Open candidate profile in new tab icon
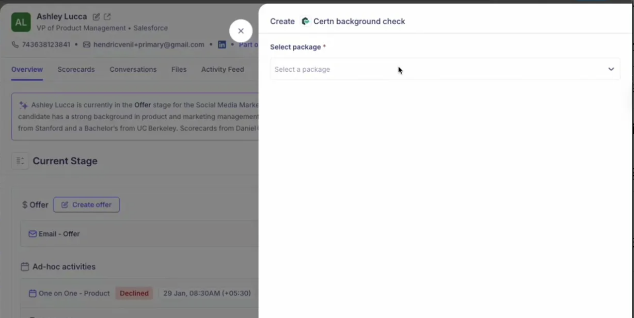The width and height of the screenshot is (634, 318). click(107, 17)
